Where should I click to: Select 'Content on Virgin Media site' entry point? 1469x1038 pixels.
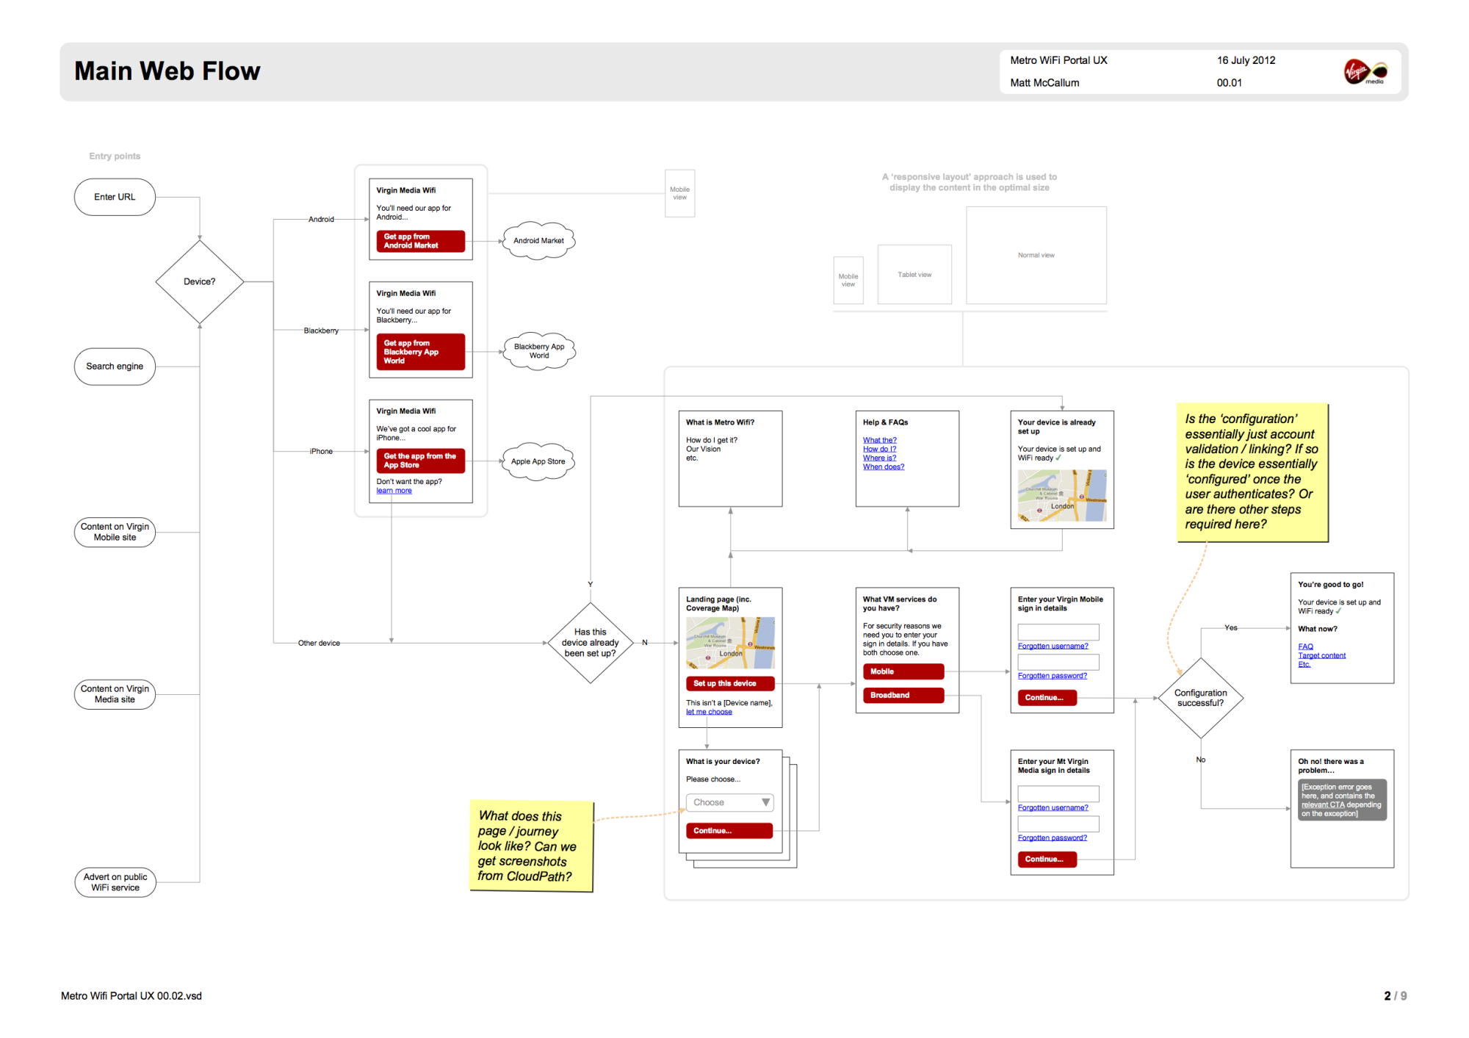tap(115, 694)
